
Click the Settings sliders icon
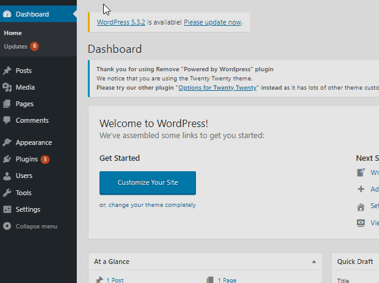click(x=7, y=209)
